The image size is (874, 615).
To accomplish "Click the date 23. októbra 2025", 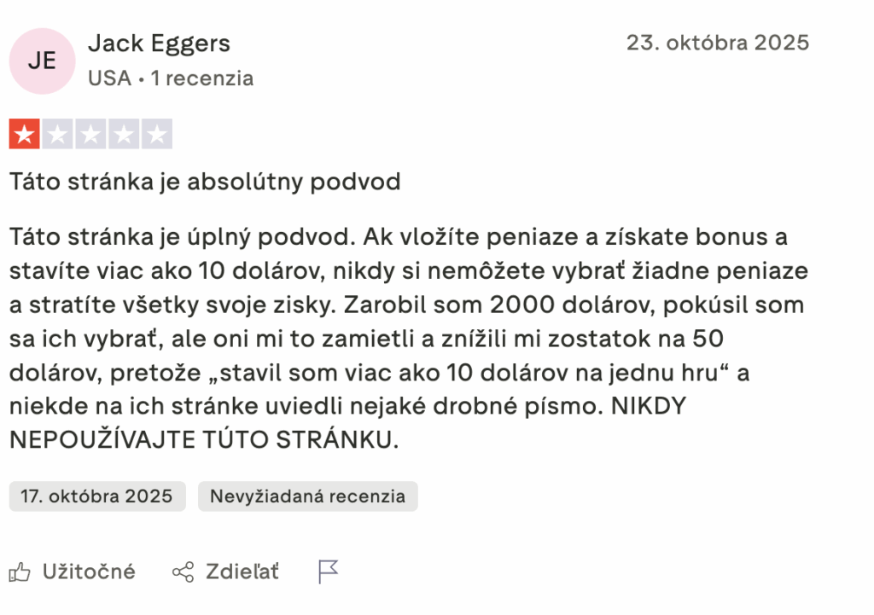I will pos(717,43).
